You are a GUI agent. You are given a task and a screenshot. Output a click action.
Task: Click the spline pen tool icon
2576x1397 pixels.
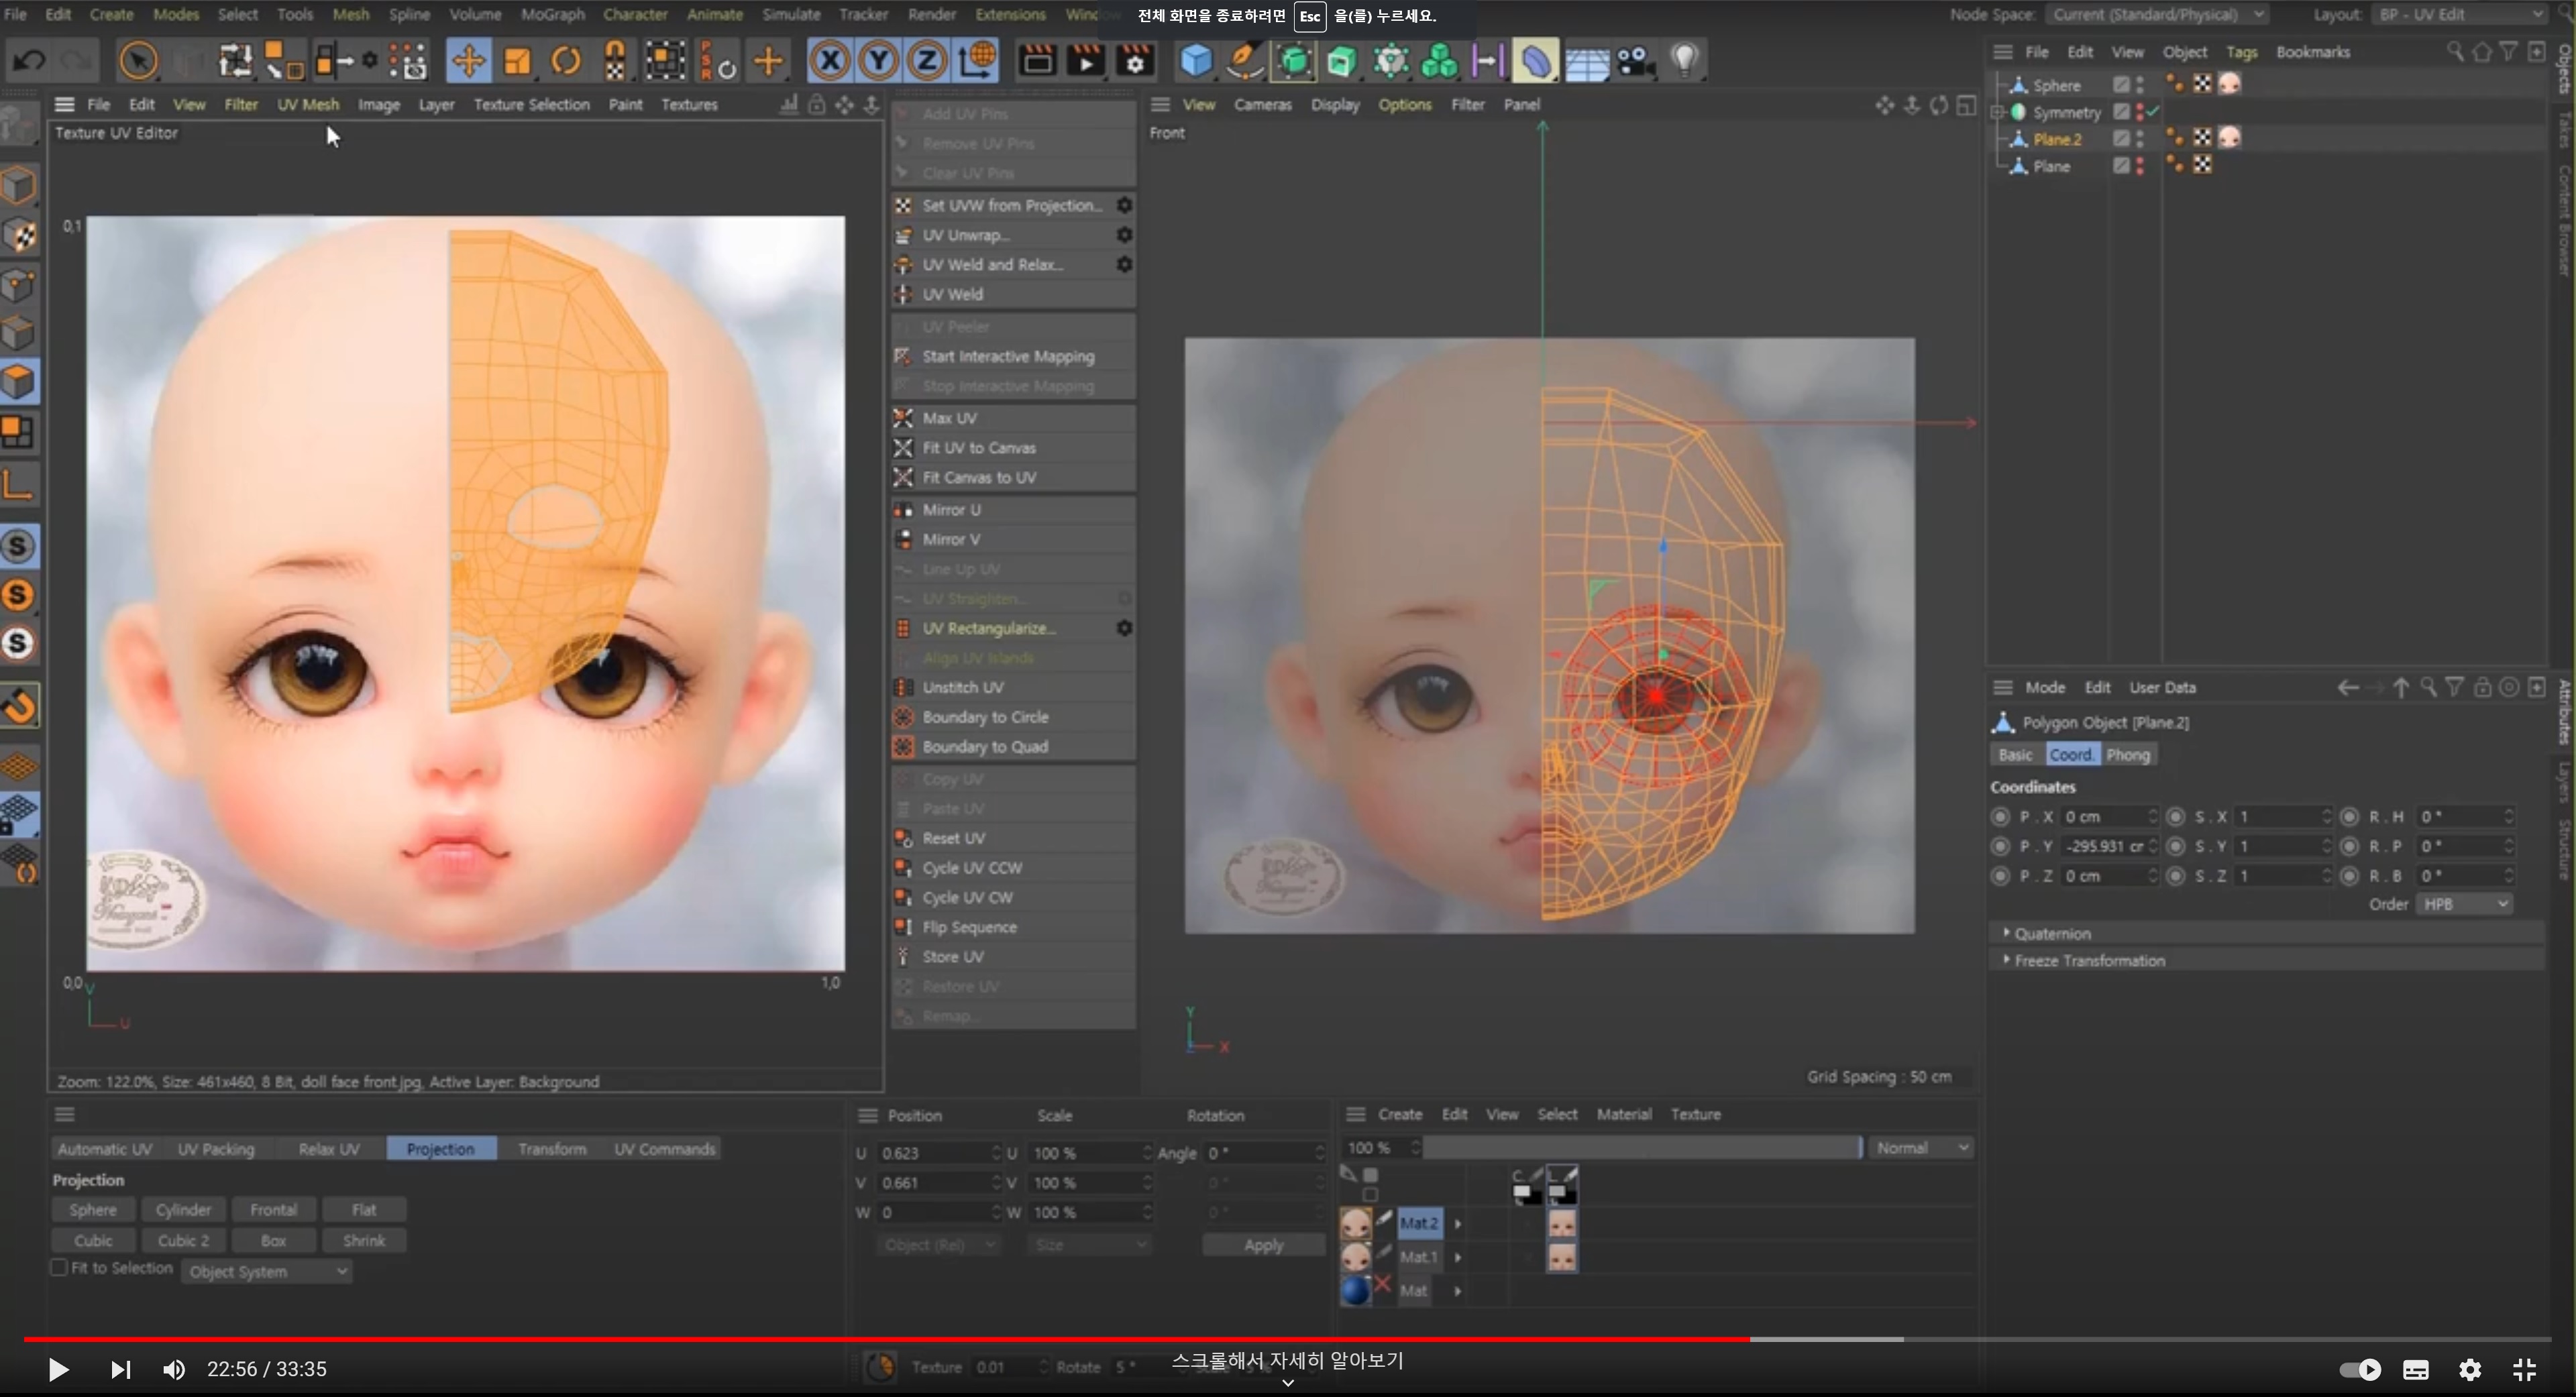point(1244,61)
